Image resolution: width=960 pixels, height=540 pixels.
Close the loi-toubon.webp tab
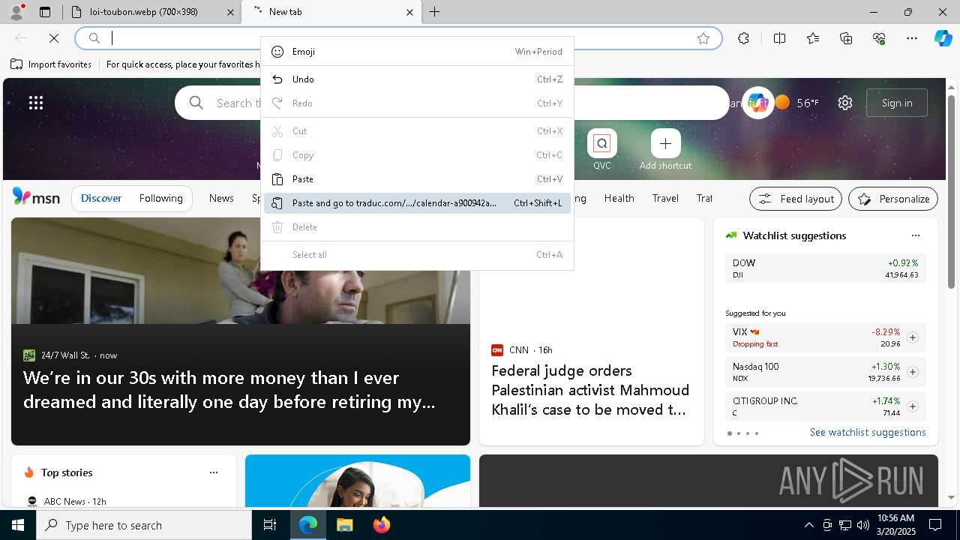point(231,12)
